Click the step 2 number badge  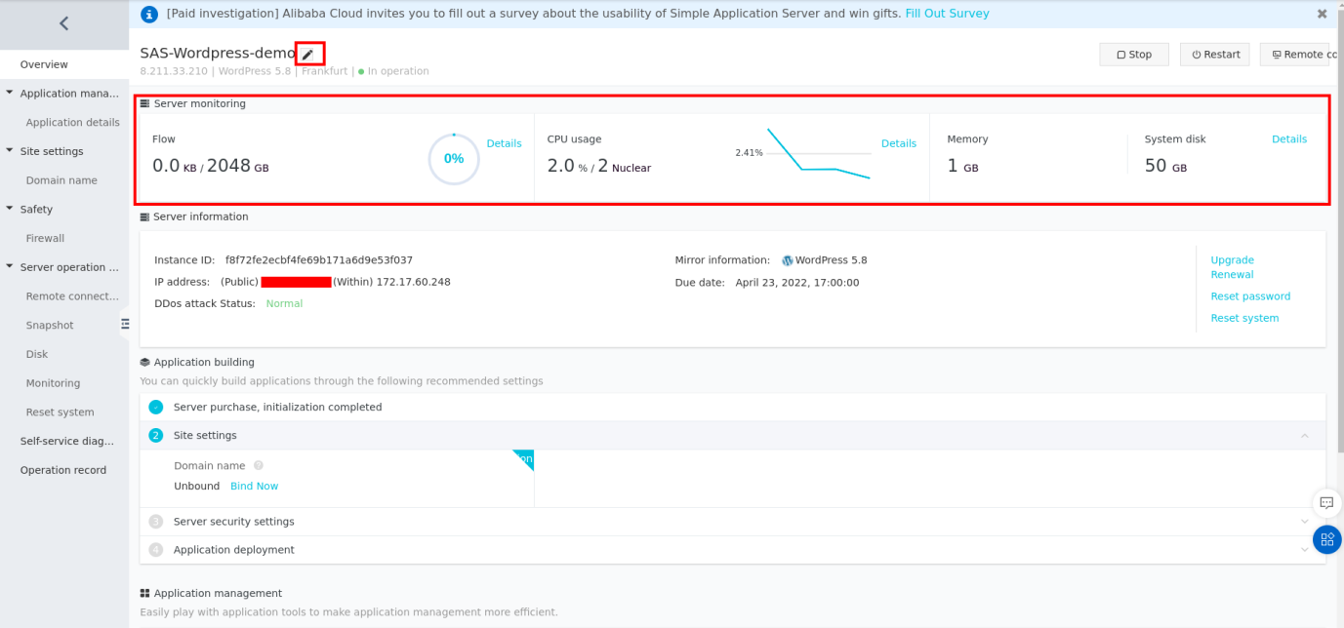tap(156, 436)
